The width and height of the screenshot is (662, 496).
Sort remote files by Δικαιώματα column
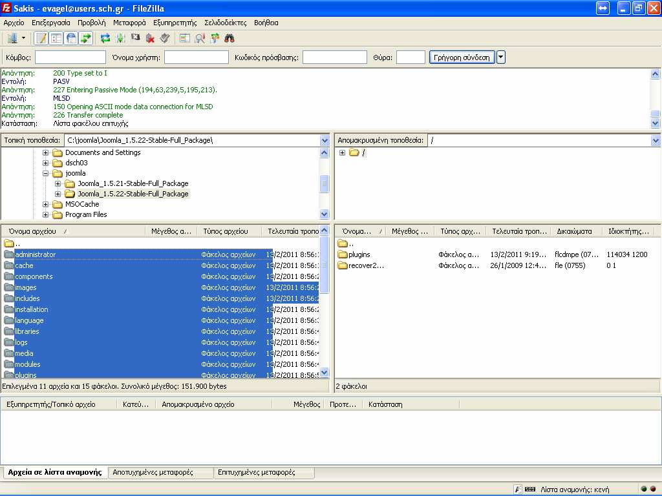[x=577, y=231]
